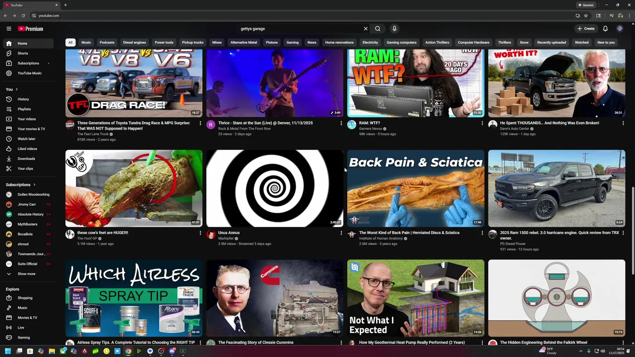Expand the You section chevron
Image resolution: width=635 pixels, height=357 pixels.
(x=16, y=89)
